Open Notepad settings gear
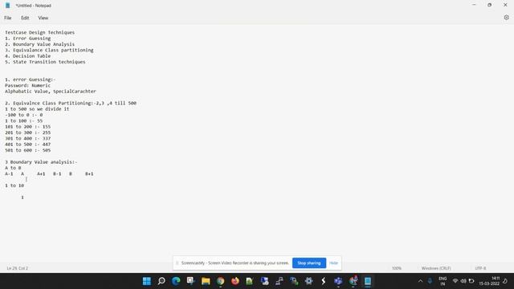This screenshot has width=514, height=289. [x=506, y=18]
